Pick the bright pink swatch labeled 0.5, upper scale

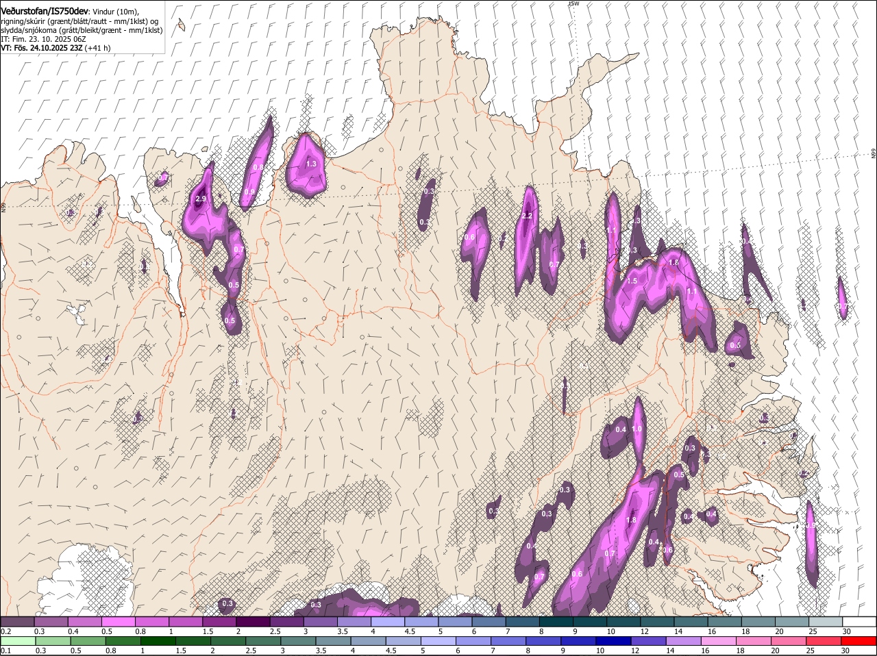click(119, 622)
